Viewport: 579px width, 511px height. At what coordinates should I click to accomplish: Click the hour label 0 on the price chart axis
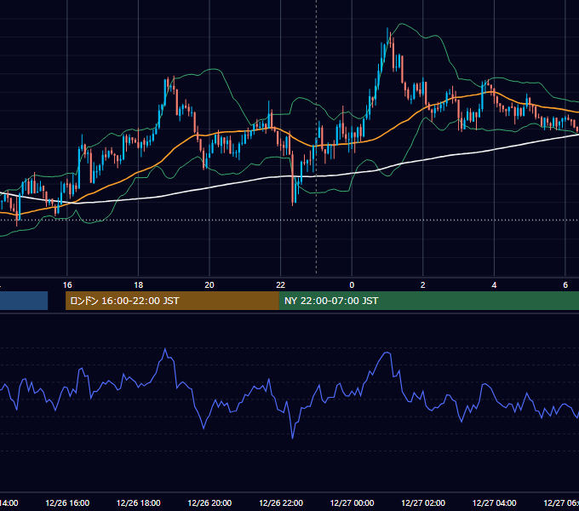point(352,285)
